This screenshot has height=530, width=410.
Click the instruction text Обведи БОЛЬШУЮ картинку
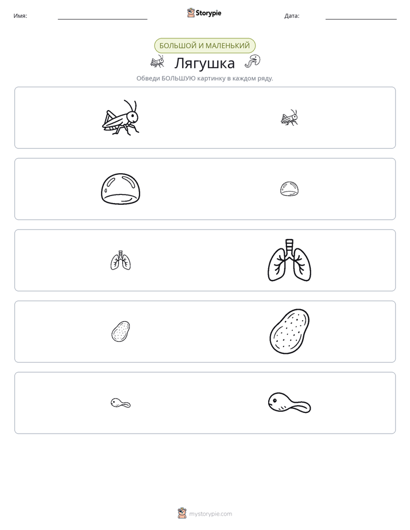click(204, 79)
